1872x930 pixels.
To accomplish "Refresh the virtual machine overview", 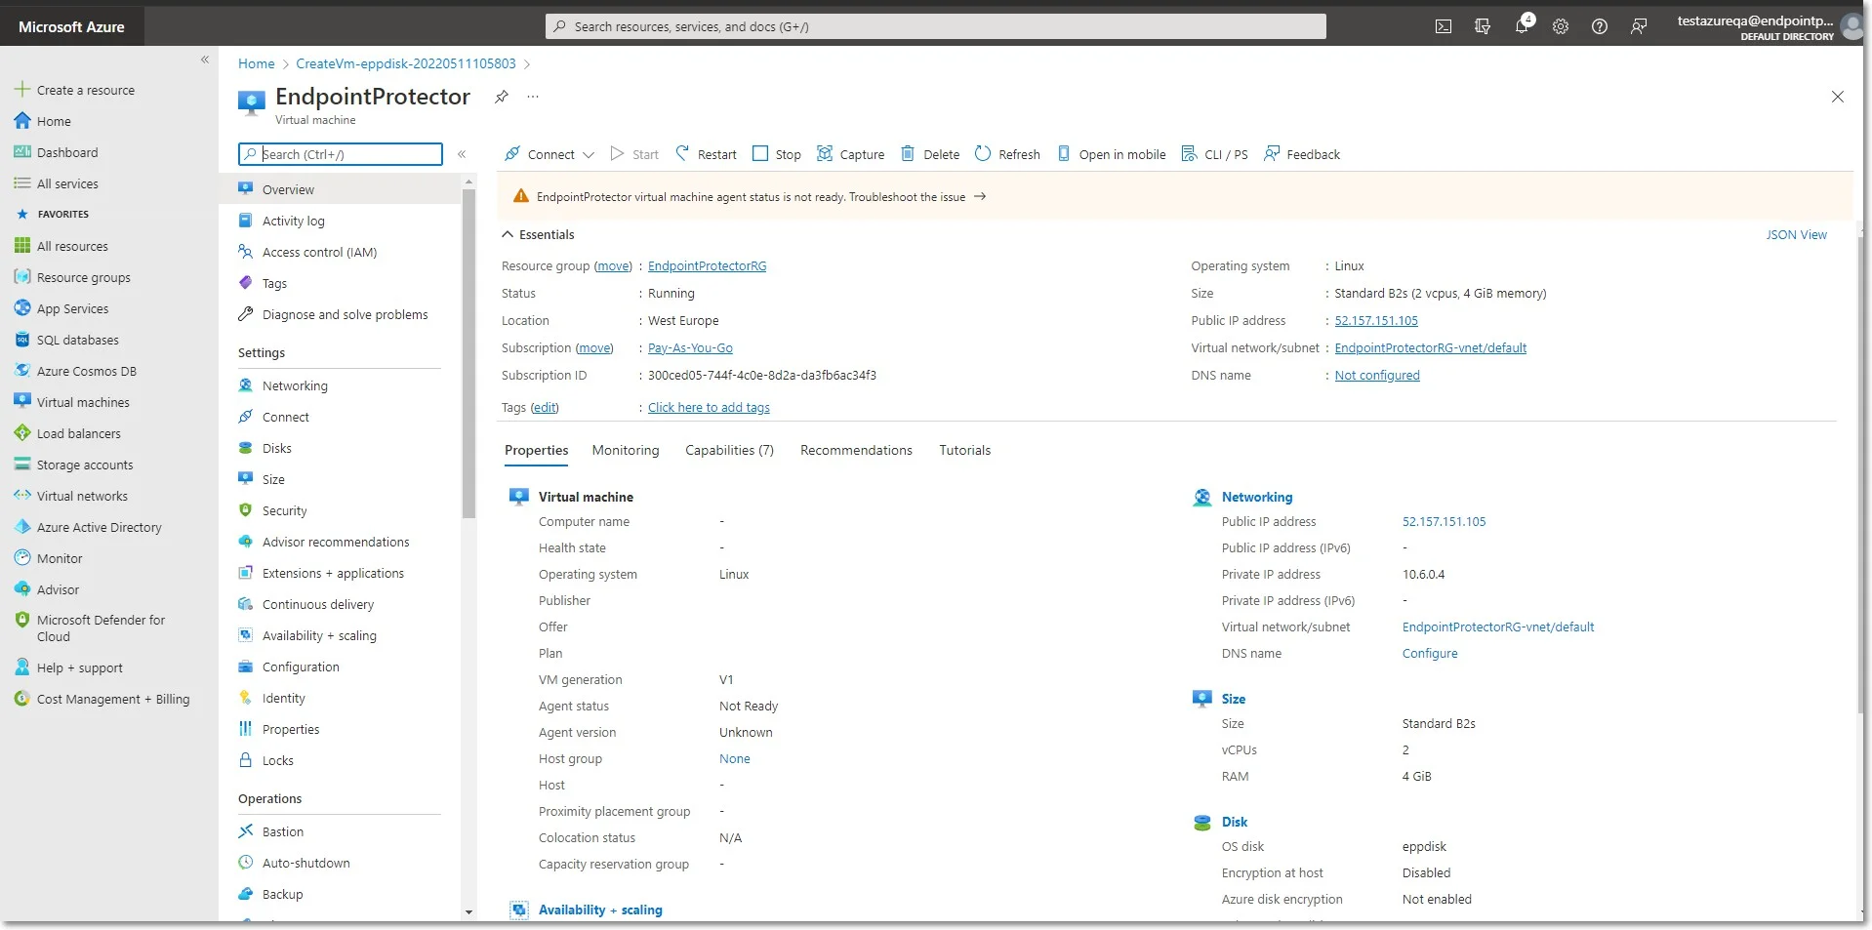I will pyautogui.click(x=1007, y=154).
